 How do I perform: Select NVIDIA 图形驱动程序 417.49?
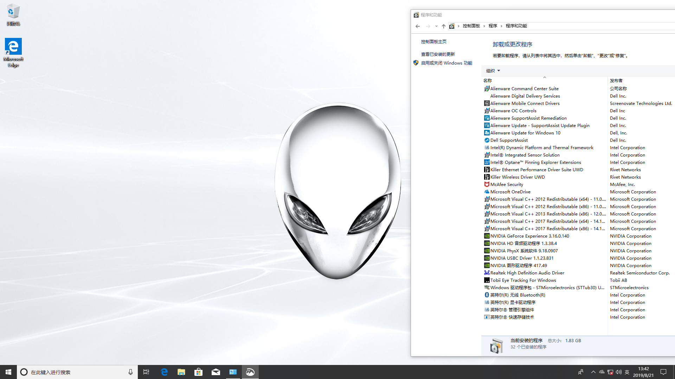tap(518, 265)
